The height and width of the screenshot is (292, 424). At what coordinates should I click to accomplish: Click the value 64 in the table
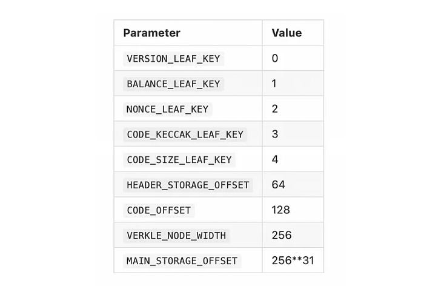tap(278, 185)
